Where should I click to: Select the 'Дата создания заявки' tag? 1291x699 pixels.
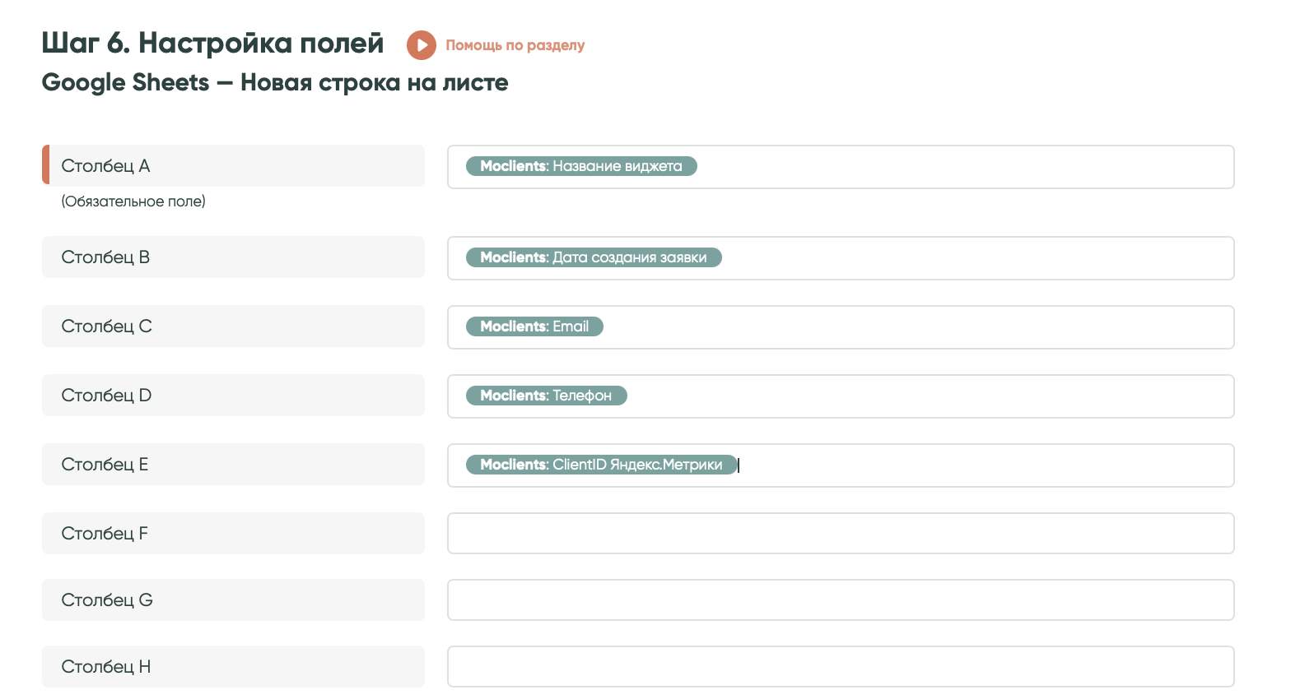(594, 257)
